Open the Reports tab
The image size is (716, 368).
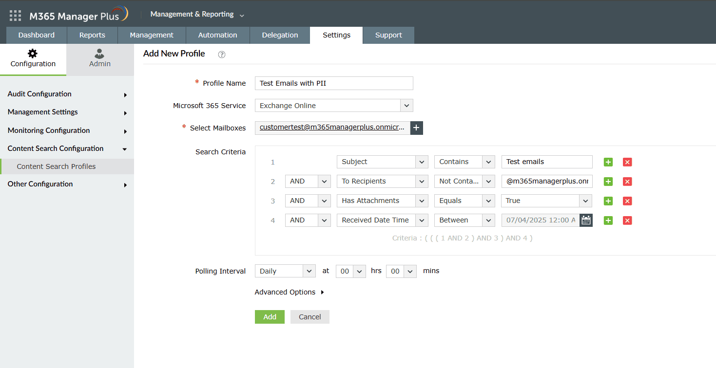tap(92, 35)
